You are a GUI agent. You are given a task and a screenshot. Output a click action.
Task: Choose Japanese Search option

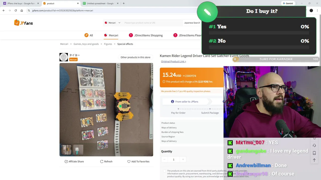pyautogui.click(x=192, y=23)
